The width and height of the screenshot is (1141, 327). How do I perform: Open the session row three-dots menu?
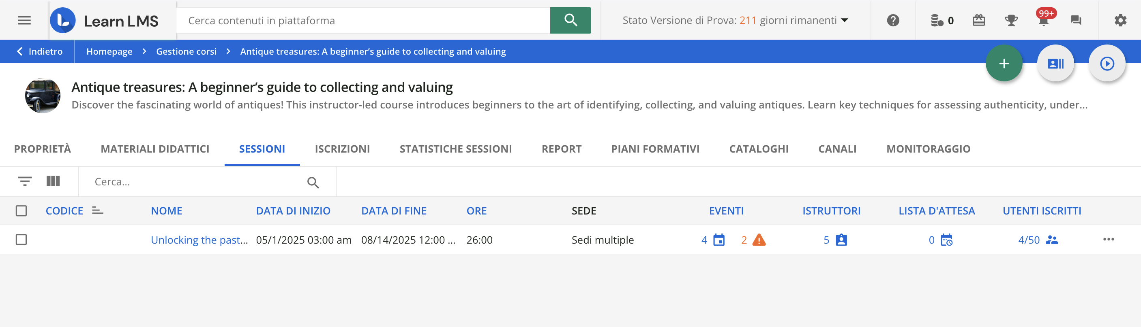1108,240
